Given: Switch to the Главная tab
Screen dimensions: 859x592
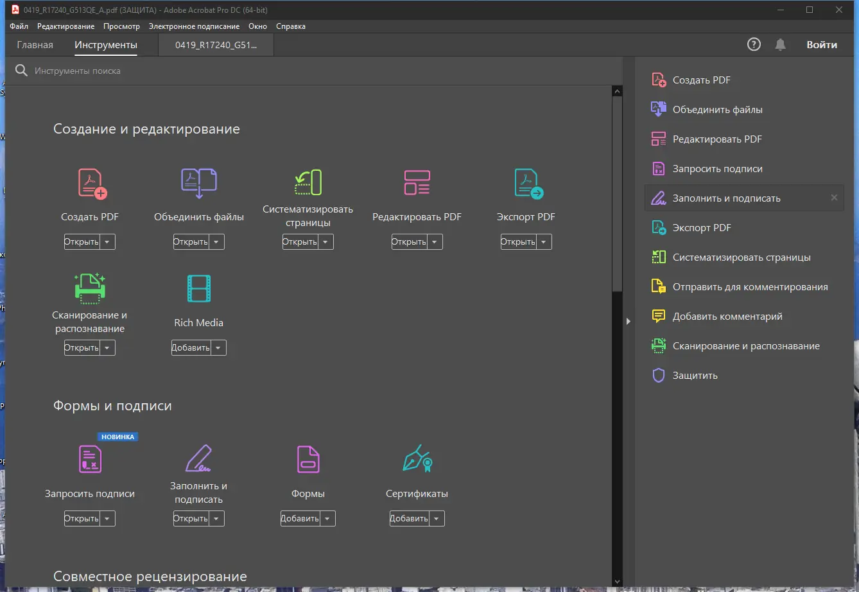Looking at the screenshot, I should tap(35, 45).
